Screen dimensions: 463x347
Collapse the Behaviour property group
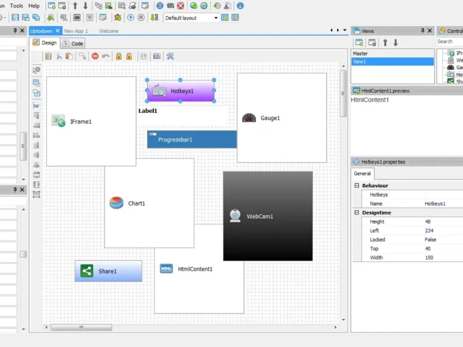[x=357, y=186]
